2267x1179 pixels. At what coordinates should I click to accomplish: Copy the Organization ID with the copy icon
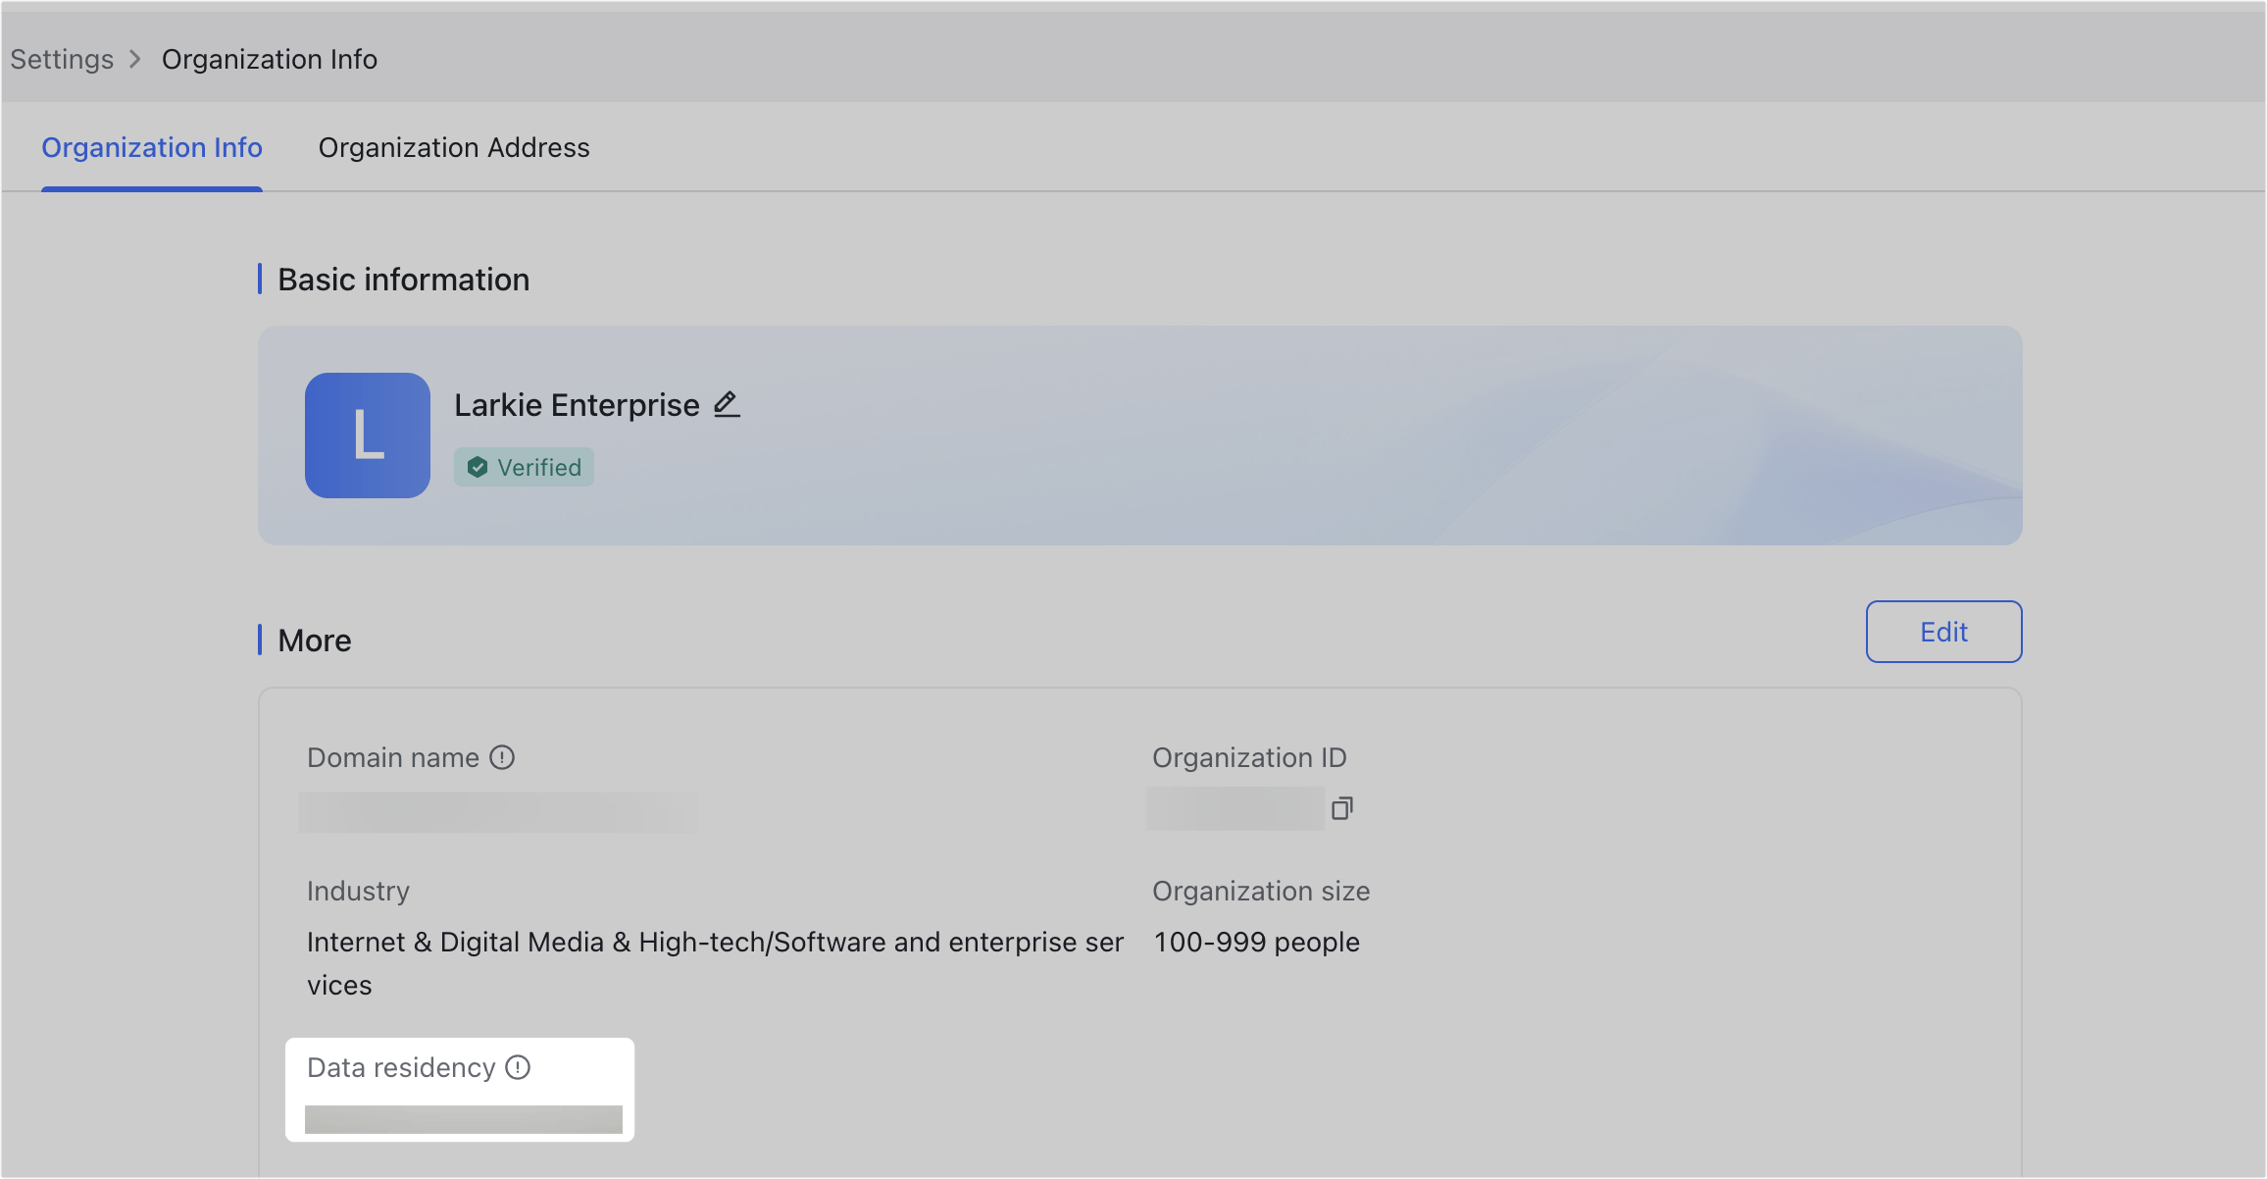[1342, 808]
